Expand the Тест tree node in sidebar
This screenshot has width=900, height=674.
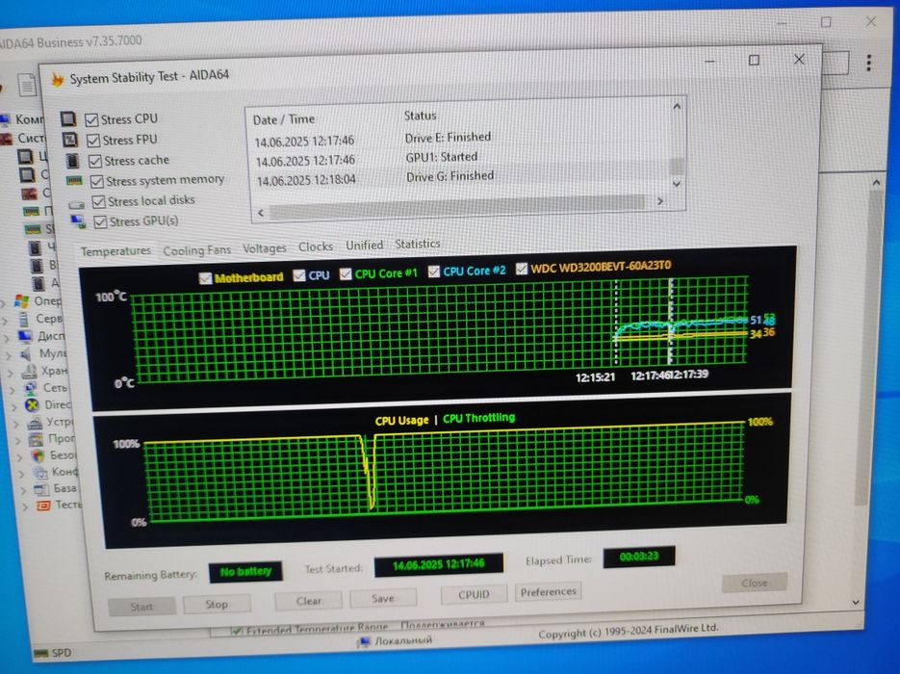coord(25,506)
